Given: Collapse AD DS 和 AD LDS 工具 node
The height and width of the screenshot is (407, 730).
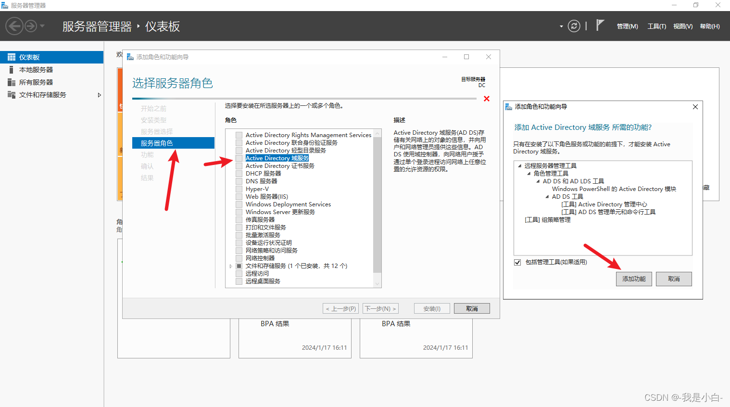Looking at the screenshot, I should pyautogui.click(x=538, y=181).
